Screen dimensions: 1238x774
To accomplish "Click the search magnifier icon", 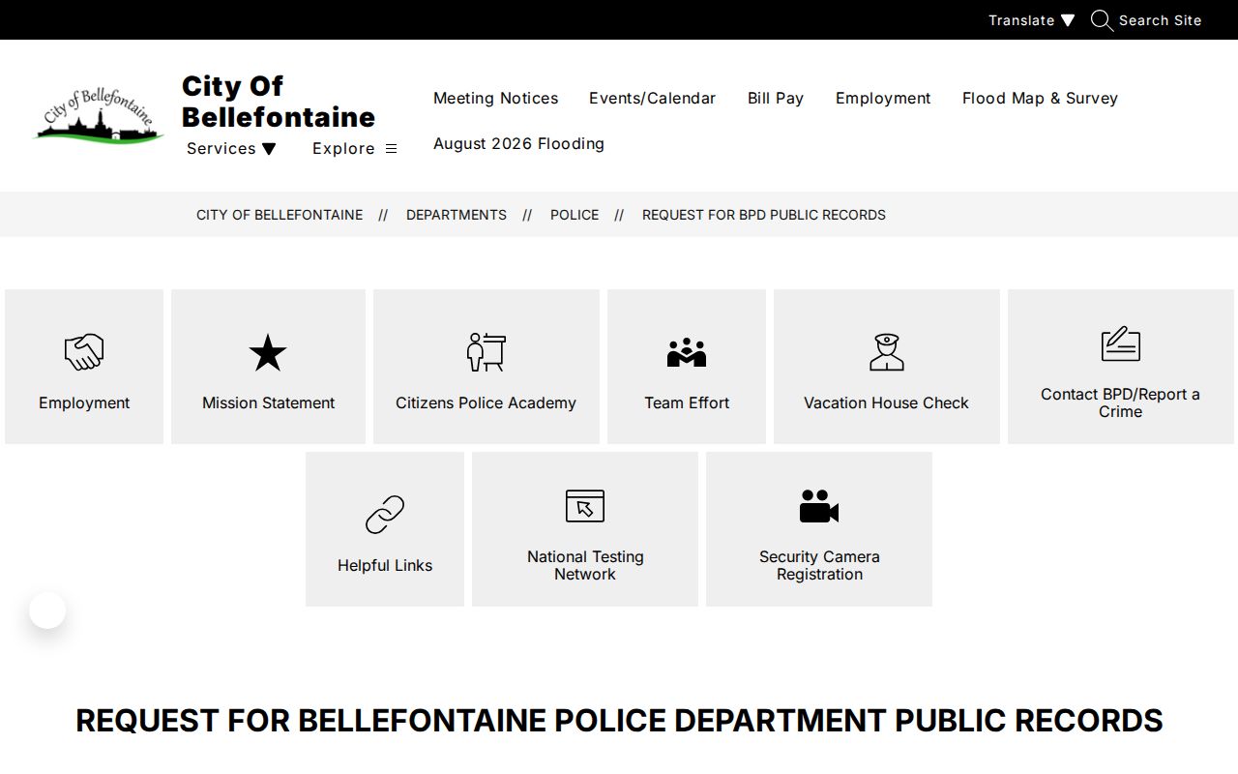I will pyautogui.click(x=1102, y=20).
